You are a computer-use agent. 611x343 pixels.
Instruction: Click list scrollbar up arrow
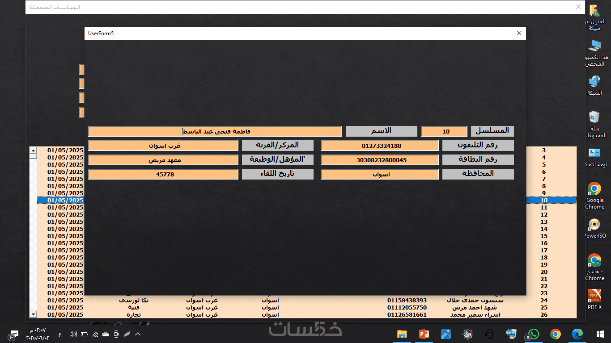coord(33,150)
